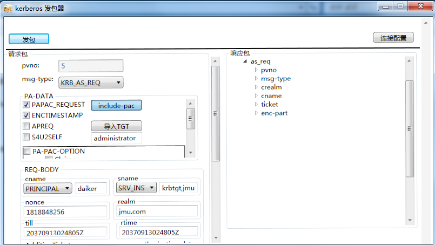
Task: Click the PA-DATA list scrollbar thumb
Action: (x=190, y=119)
